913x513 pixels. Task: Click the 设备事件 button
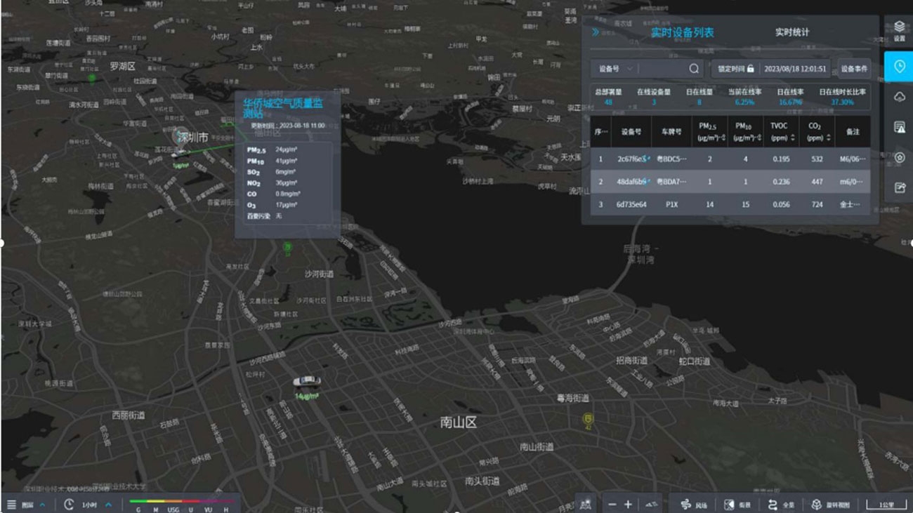coord(853,69)
